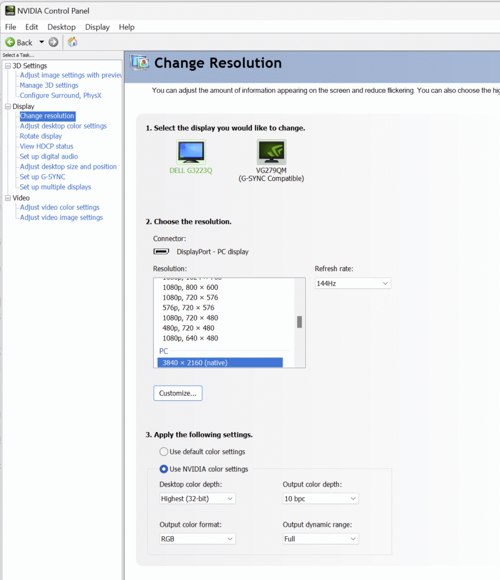This screenshot has height=580, width=500.
Task: Select Use NVIDIA color settings option
Action: point(164,469)
